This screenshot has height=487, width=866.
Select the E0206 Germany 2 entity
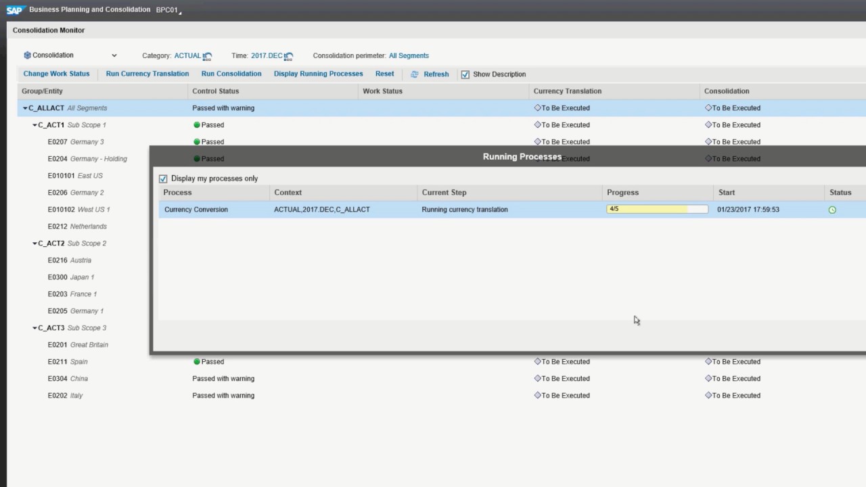(x=76, y=193)
